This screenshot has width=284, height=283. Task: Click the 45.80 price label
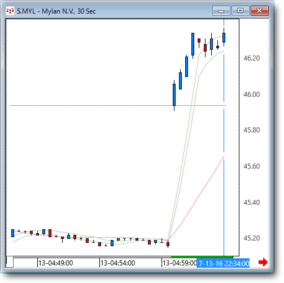point(252,130)
